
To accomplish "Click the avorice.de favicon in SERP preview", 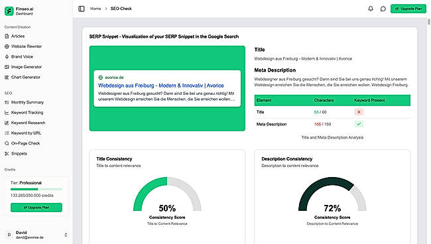I will pos(101,78).
